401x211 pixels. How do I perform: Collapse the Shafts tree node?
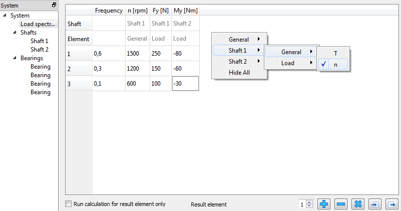(15, 33)
